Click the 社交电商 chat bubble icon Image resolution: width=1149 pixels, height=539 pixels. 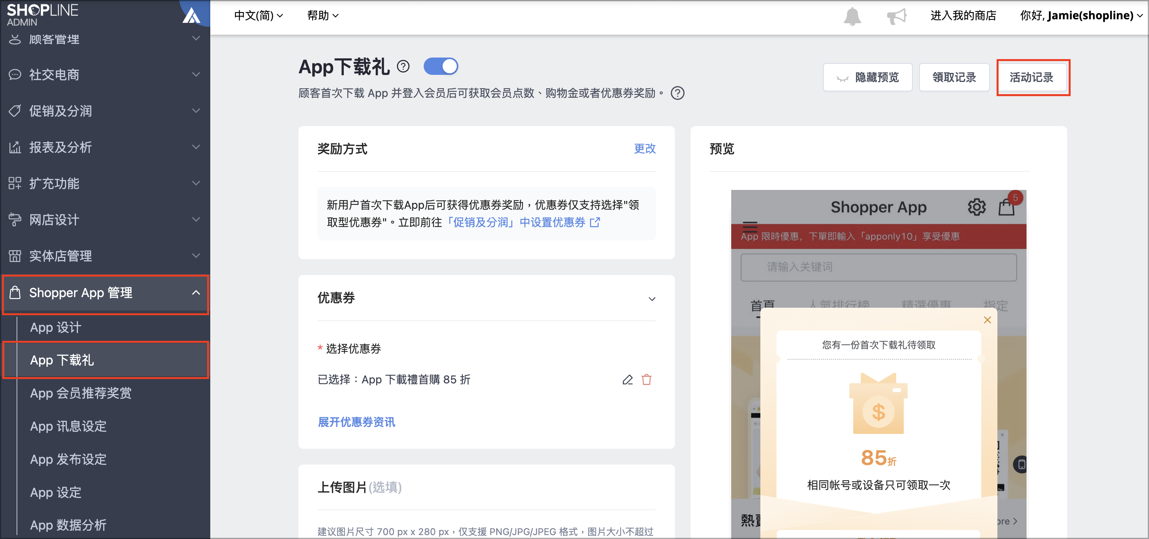pyautogui.click(x=15, y=74)
